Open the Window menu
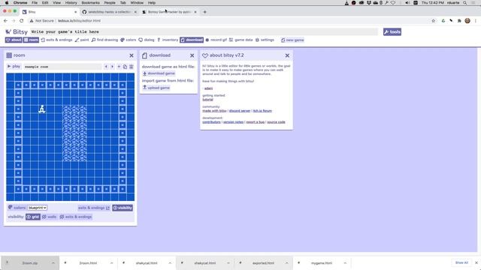The height and width of the screenshot is (270, 481). pos(137,3)
